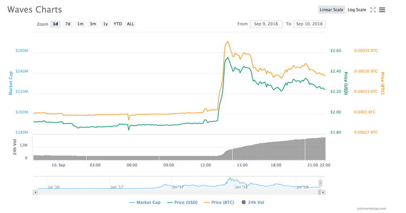Click the 12M volume axis label
Viewport: 406px width, 213px height.
click(x=24, y=146)
